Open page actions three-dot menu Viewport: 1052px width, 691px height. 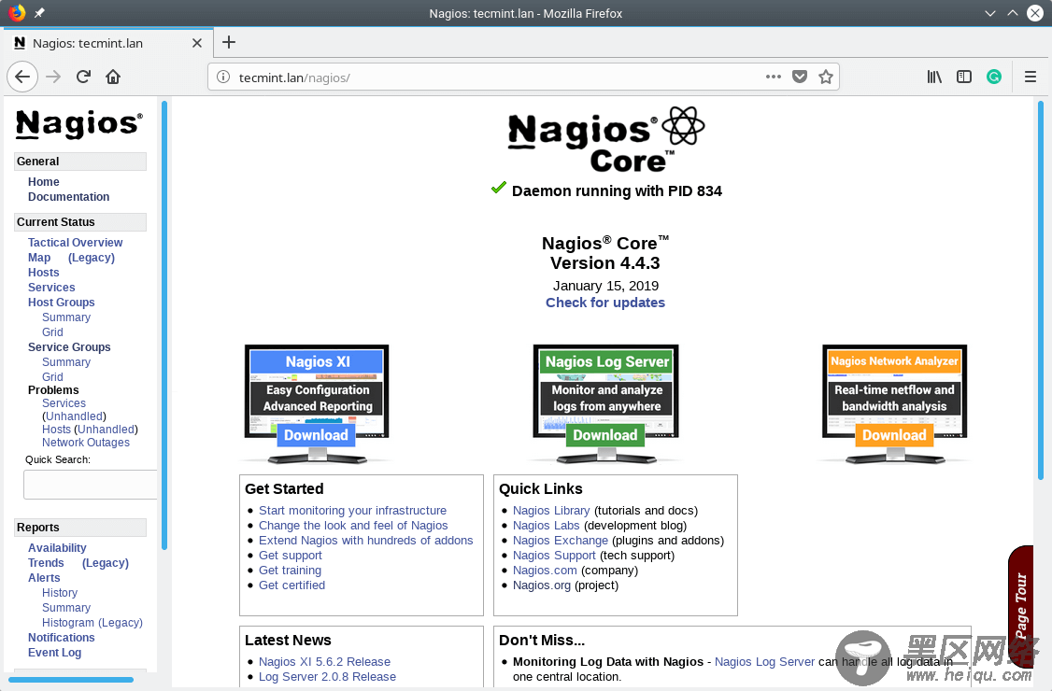tap(773, 77)
